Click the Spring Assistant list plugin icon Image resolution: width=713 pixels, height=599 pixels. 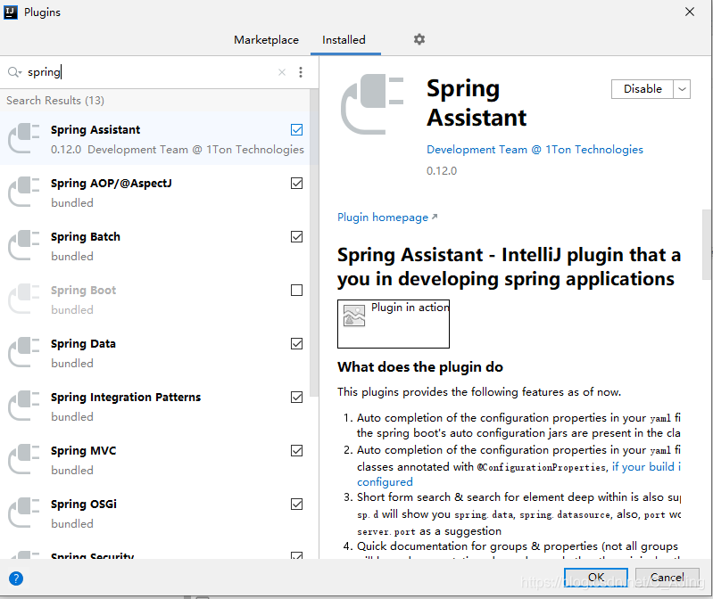click(23, 138)
